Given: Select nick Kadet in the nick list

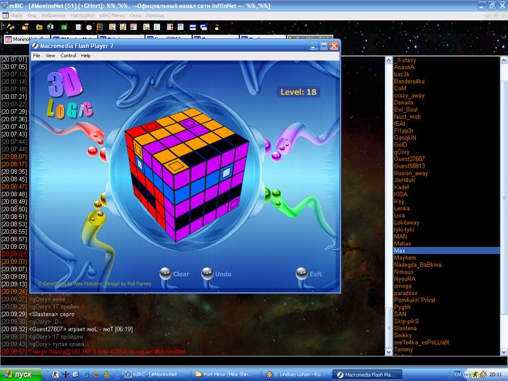Looking at the screenshot, I should [401, 187].
